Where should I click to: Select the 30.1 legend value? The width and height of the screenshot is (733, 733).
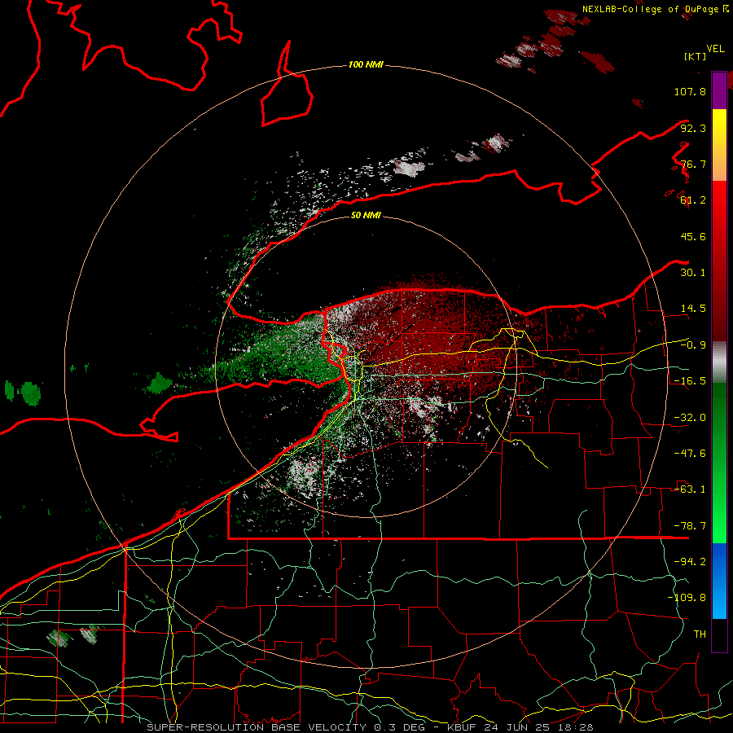693,272
